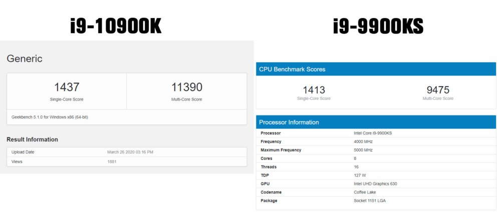501x214 pixels.
Task: Click the Cores row label
Action: [266, 158]
